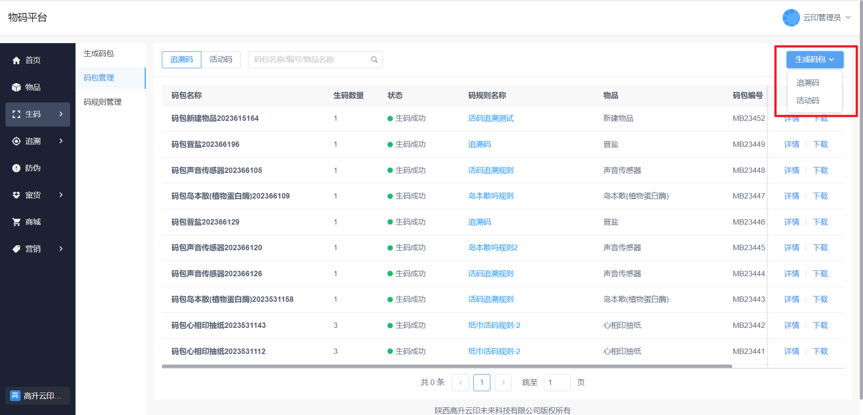The image size is (863, 415).
Task: Click row name 码包心相印抽纸2023531143
Action: coord(218,326)
